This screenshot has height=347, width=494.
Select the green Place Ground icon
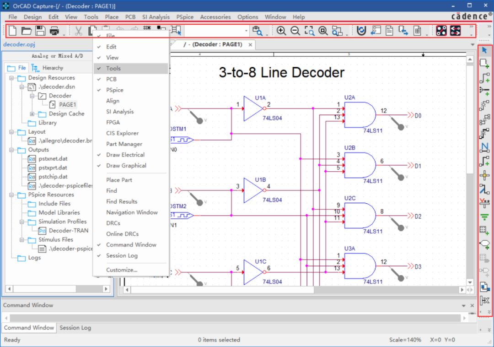click(484, 217)
